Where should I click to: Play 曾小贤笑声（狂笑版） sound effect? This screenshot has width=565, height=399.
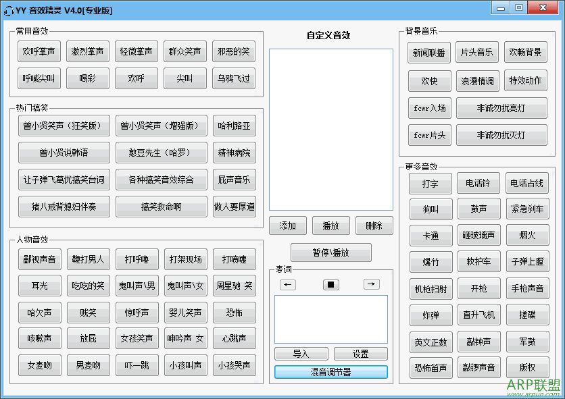pos(64,125)
